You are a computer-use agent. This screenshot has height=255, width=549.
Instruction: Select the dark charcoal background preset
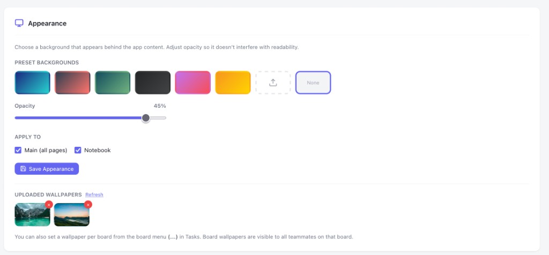pos(153,82)
